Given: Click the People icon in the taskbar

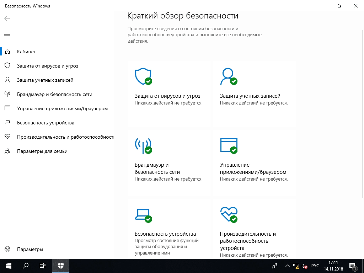Looking at the screenshot, I should [275, 266].
